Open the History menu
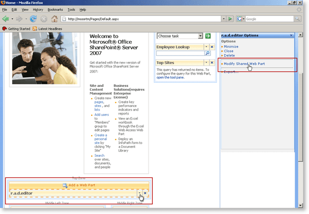Viewport: 309px width, 214px height. point(38,9)
